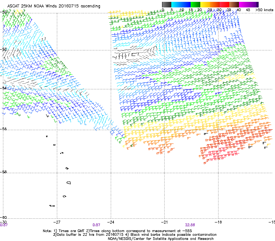The height and width of the screenshot is (241, 275).
Task: Click the gray 0-5 knots legend swatch
Action: (166, 4)
